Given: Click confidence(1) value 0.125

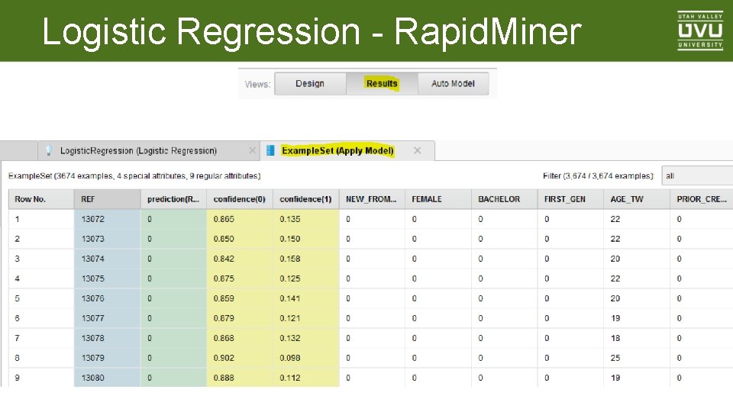Looking at the screenshot, I should 305,278.
